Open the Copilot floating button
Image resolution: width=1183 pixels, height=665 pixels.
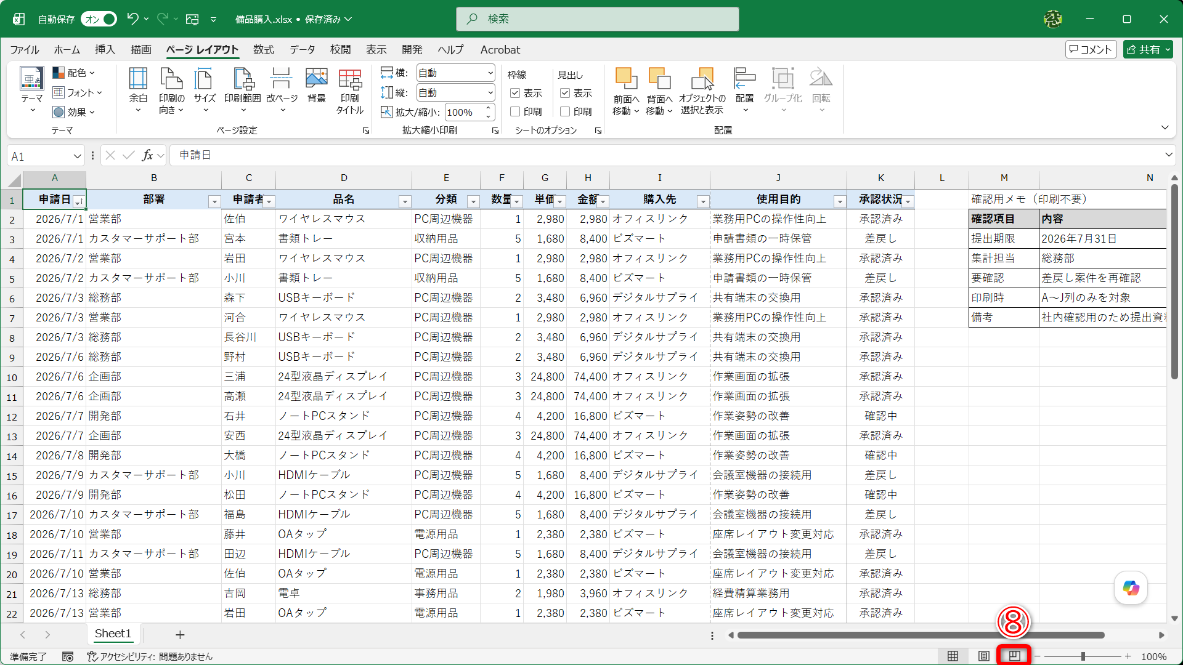point(1131,588)
